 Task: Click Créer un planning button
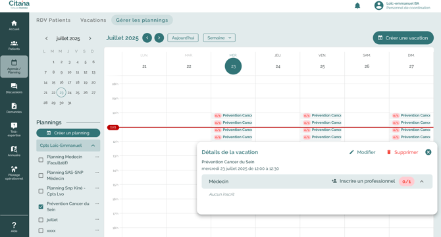click(x=68, y=133)
